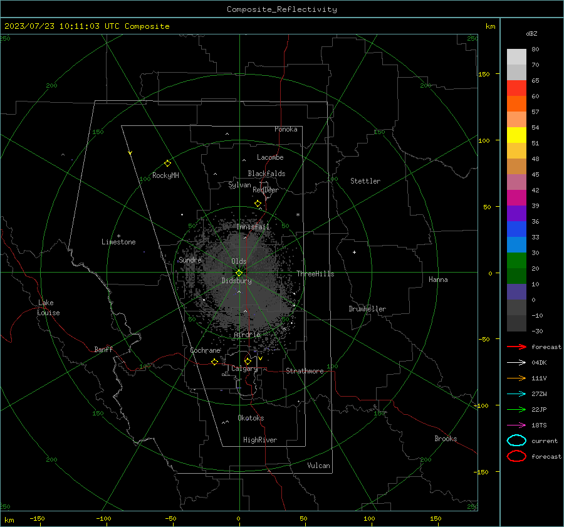Click the cyan current ellipse legend icon
The height and width of the screenshot is (527, 564).
516,441
